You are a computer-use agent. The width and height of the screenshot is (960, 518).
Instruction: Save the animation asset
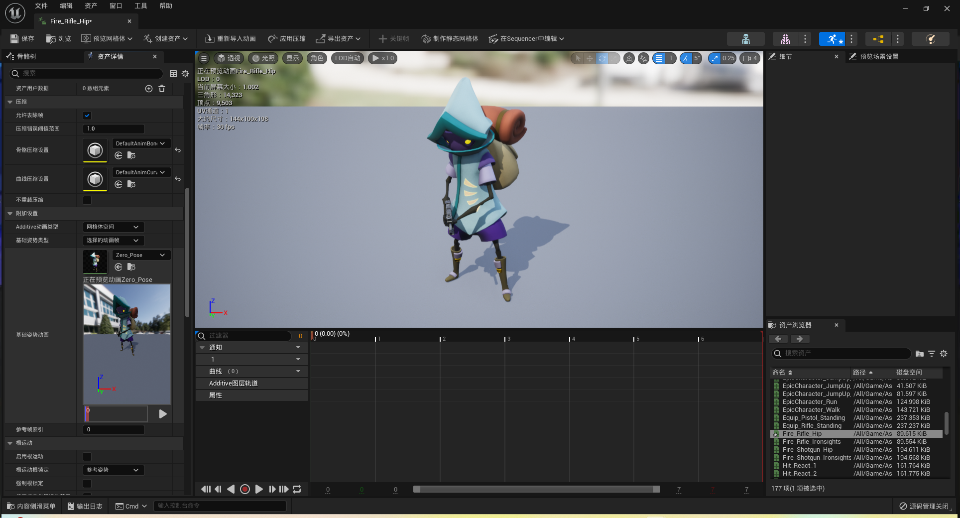22,38
